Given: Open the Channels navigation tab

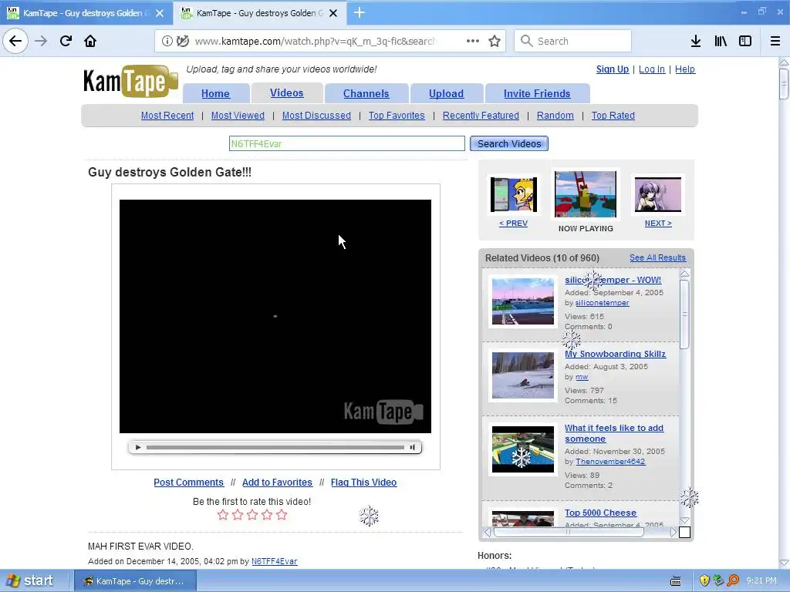Looking at the screenshot, I should (x=366, y=93).
